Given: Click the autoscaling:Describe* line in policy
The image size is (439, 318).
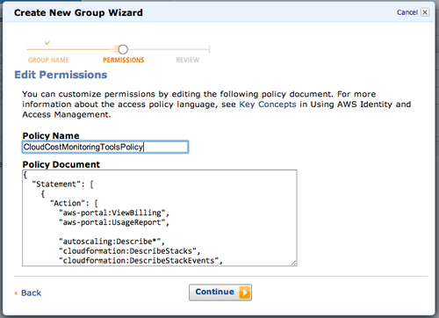Looking at the screenshot, I should click(x=112, y=242).
